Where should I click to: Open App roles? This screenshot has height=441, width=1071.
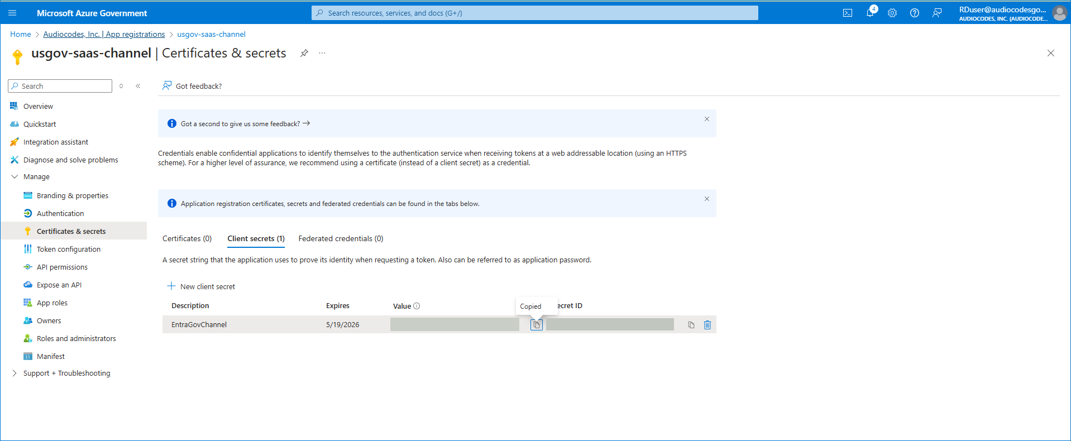[52, 303]
